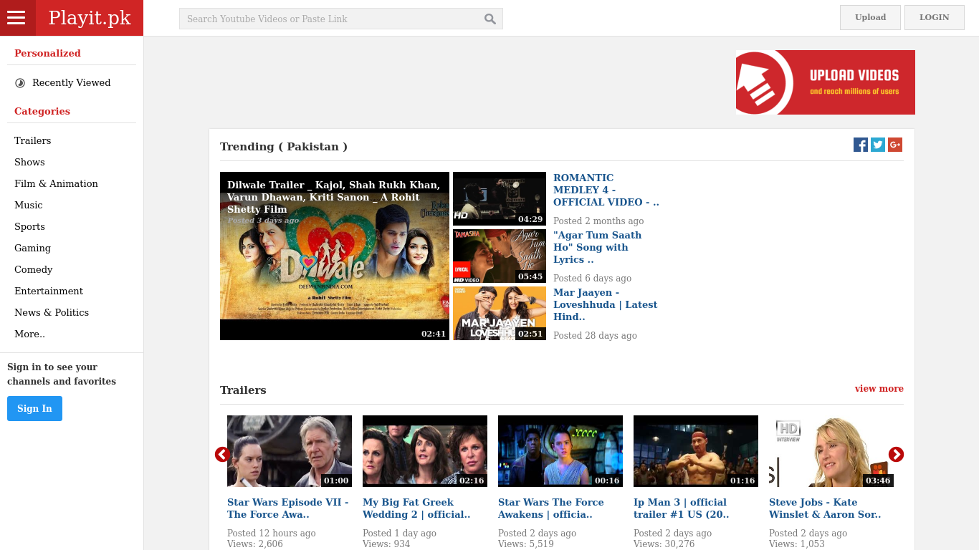Open the Music category
Screen dimensions: 979x550
(29, 205)
